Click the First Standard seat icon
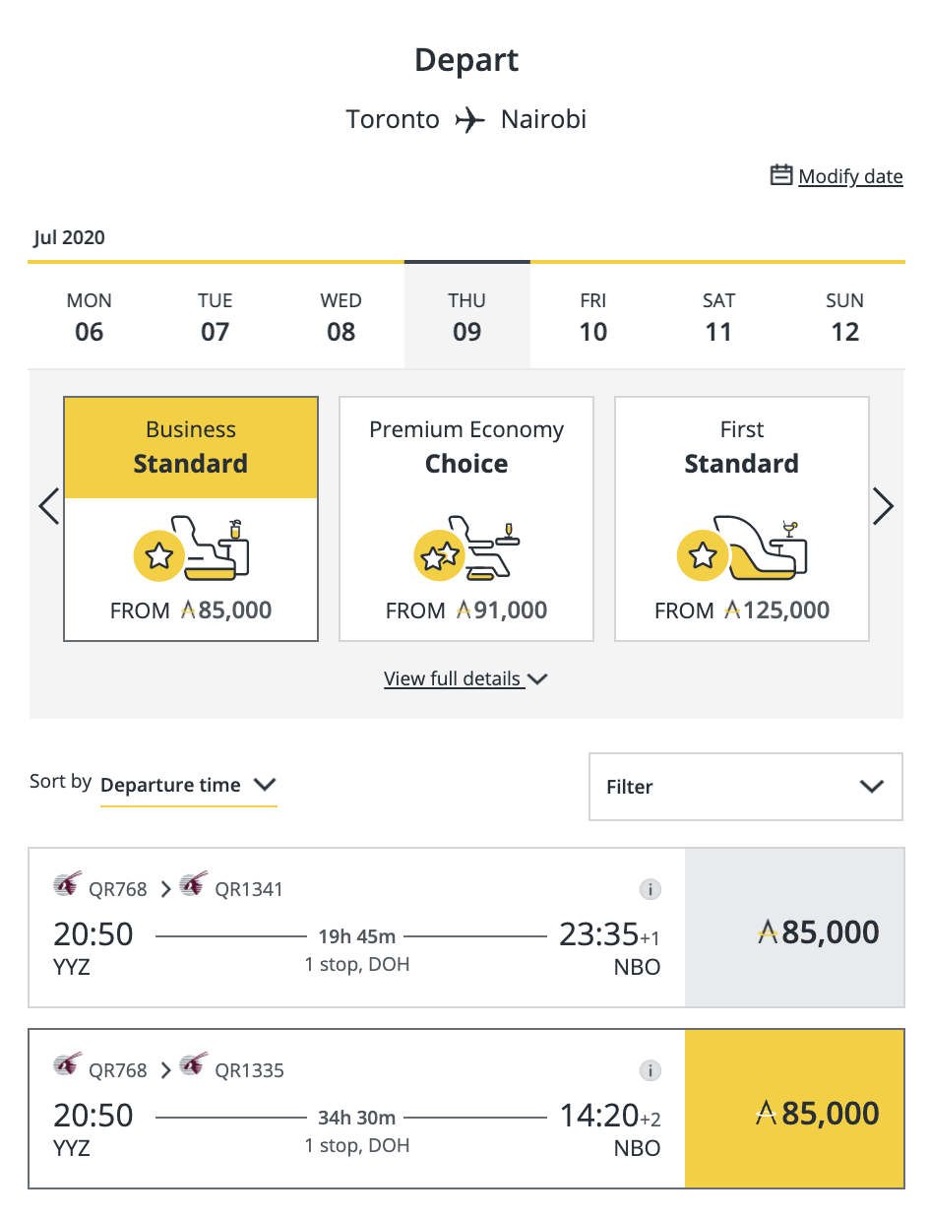This screenshot has height=1219, width=929. click(x=742, y=548)
